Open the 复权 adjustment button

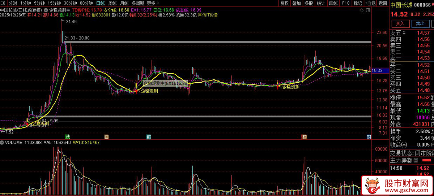(x=285, y=3)
